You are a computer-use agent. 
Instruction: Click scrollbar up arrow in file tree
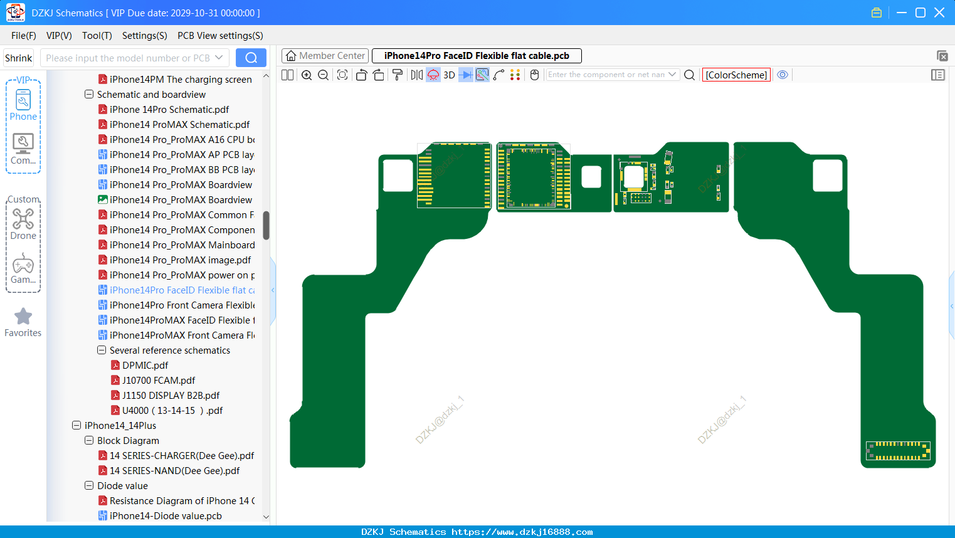266,76
